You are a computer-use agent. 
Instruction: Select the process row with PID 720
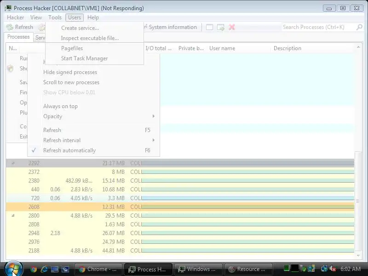pyautogui.click(x=180, y=198)
